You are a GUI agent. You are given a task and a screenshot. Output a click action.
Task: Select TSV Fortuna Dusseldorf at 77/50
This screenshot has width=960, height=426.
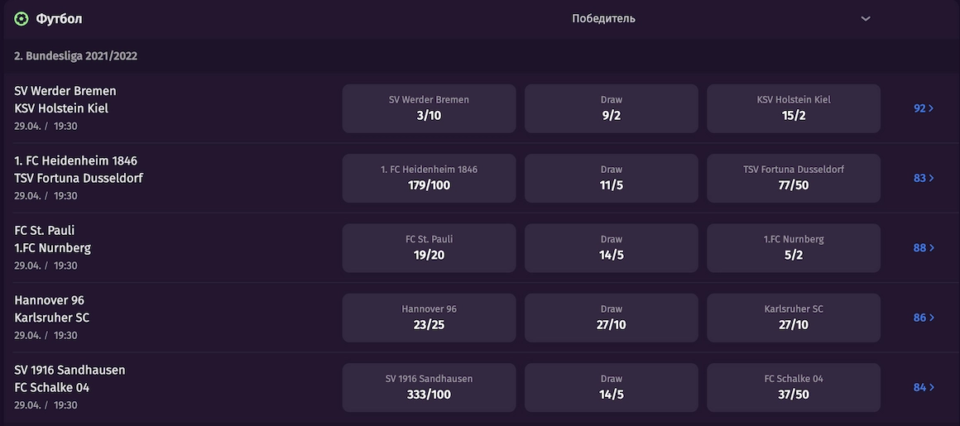click(x=794, y=178)
